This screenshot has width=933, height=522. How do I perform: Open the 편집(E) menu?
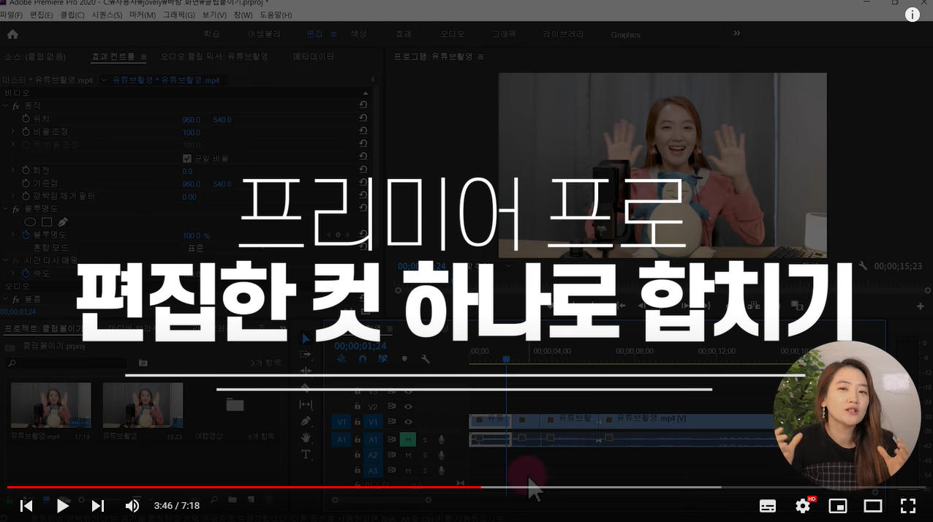point(41,15)
